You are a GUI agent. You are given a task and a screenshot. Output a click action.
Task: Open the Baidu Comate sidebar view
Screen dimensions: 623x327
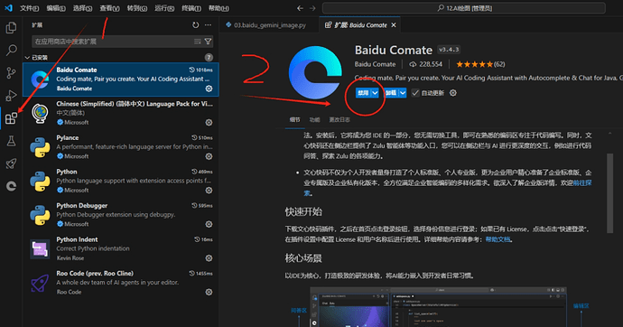(11, 186)
